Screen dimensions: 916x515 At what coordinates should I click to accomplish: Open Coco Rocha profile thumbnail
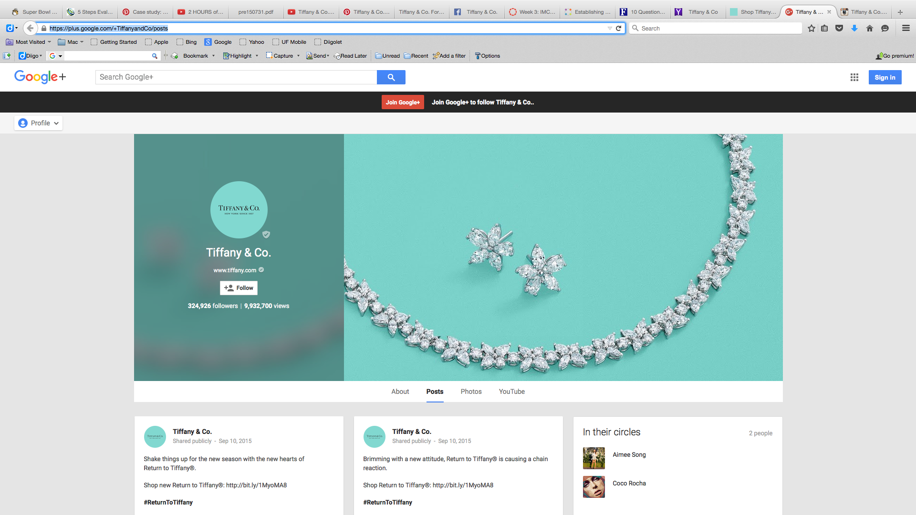coord(593,487)
